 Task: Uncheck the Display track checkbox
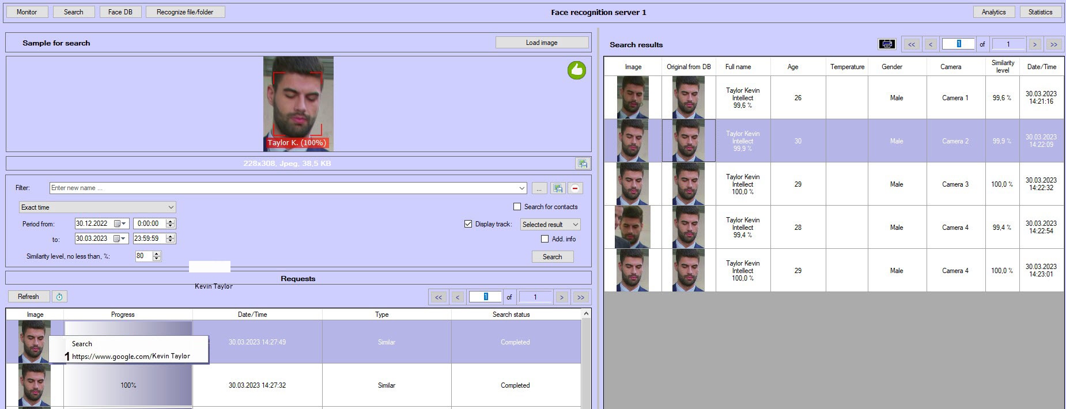[x=468, y=224]
